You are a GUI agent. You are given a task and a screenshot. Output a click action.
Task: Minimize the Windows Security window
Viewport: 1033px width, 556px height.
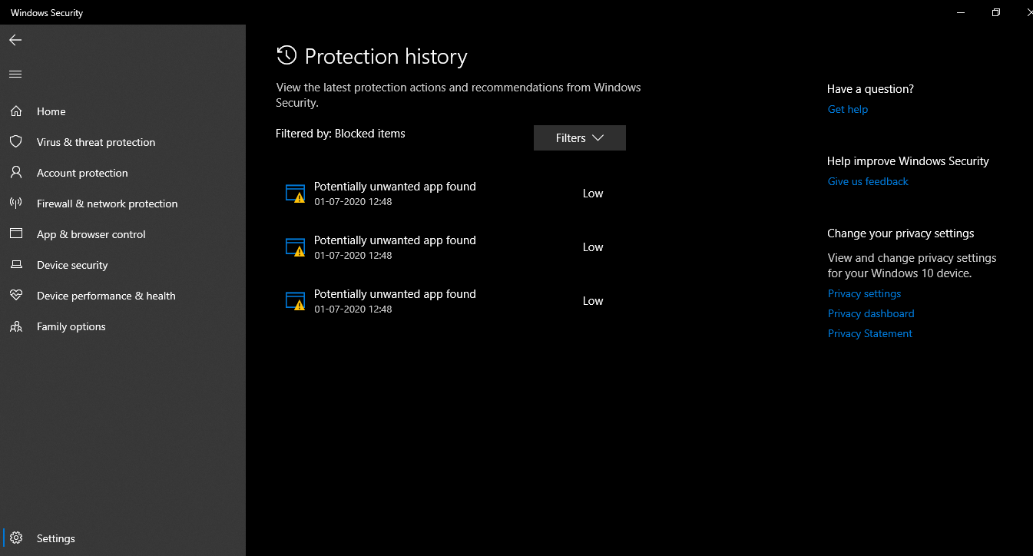point(961,12)
